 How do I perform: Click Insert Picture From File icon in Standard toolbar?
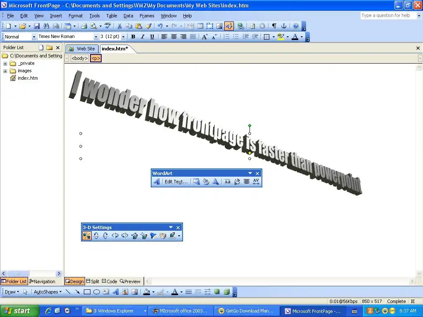219,26
